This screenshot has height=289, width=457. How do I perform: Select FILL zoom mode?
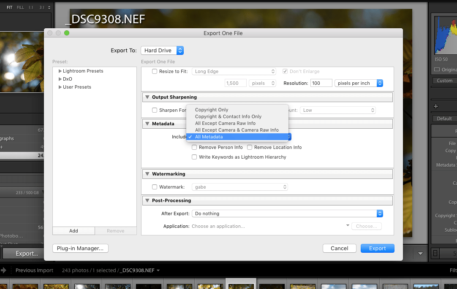tap(19, 7)
